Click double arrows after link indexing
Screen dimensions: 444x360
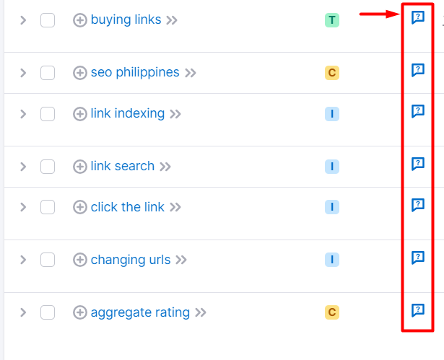175,114
